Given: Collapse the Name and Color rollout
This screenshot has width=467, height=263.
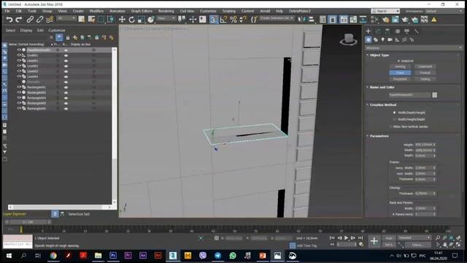Looking at the screenshot, I should click(x=382, y=88).
